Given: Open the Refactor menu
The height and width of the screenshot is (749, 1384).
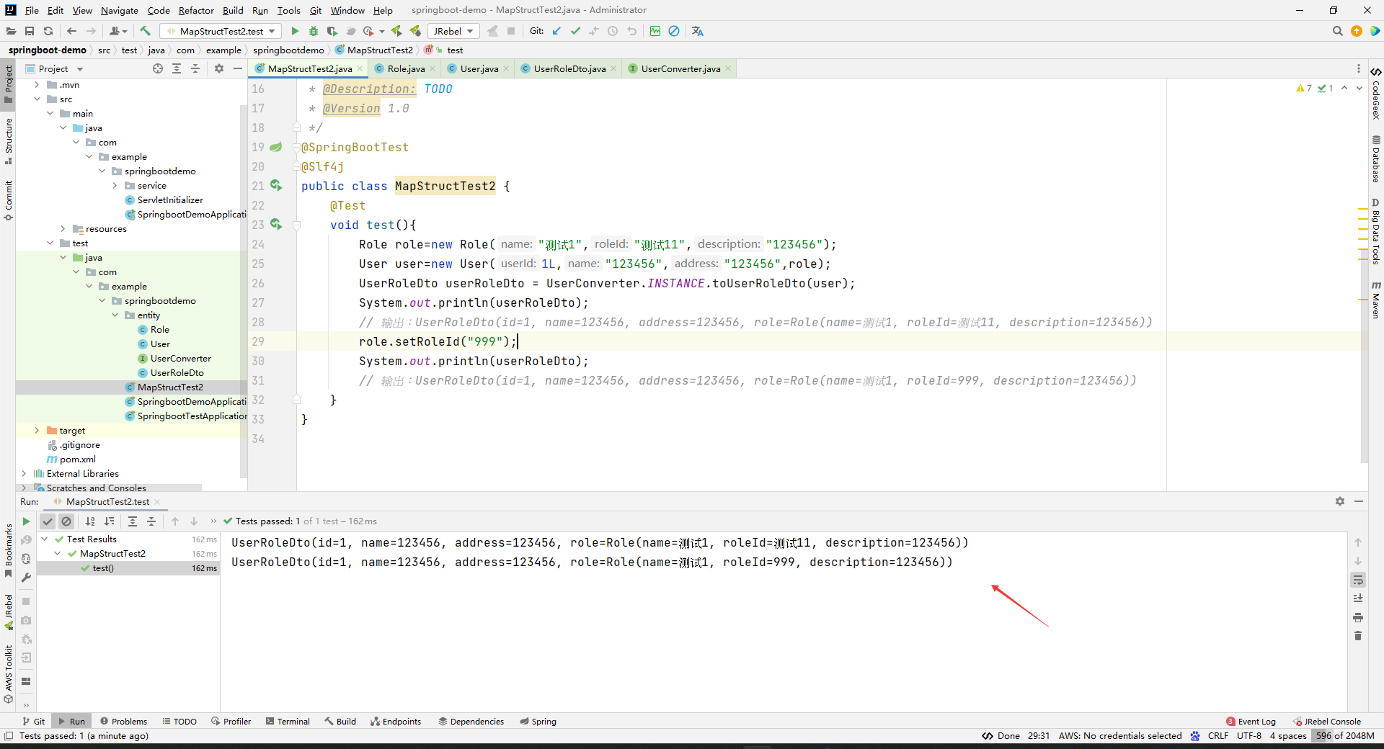Looking at the screenshot, I should [x=196, y=10].
